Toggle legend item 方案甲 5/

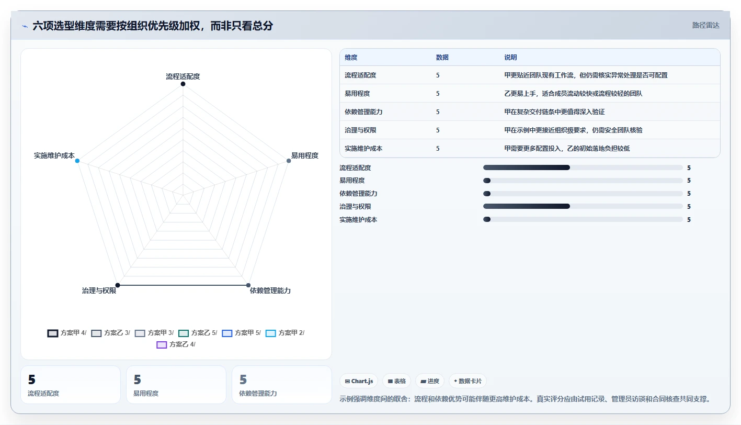[x=241, y=333]
